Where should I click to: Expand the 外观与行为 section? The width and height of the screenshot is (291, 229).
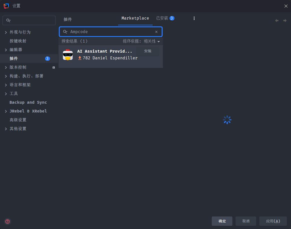tap(6, 32)
